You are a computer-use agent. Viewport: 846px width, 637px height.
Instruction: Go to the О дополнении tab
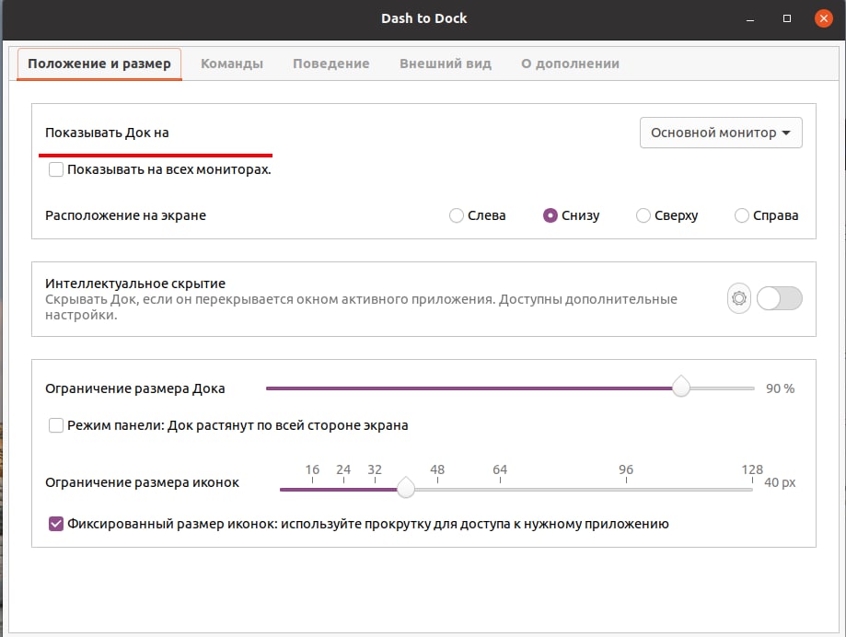[x=571, y=64]
